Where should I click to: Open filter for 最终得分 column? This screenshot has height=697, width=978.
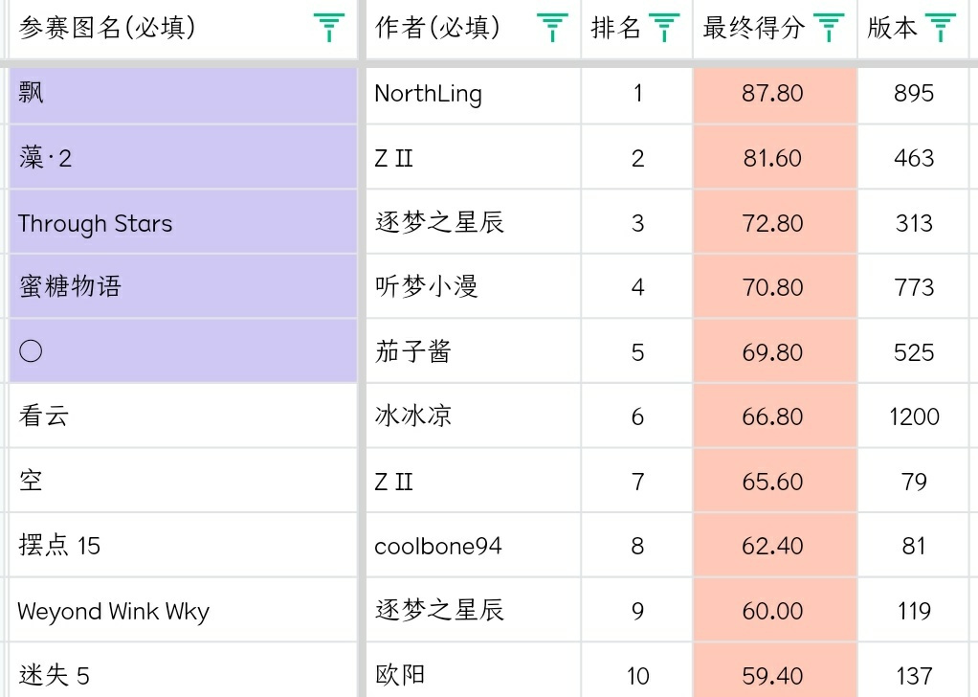[829, 28]
